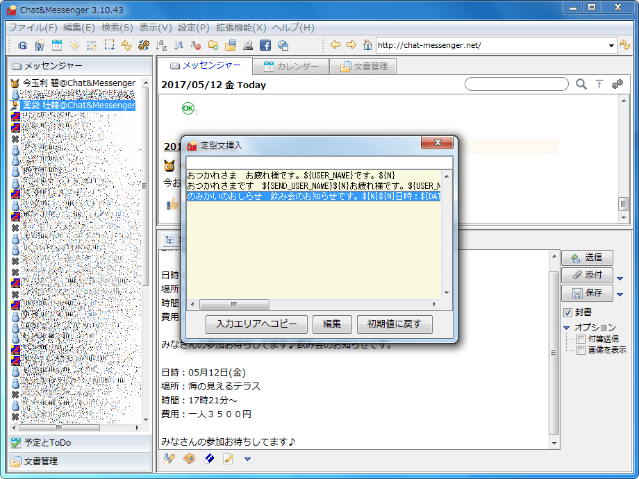
Task: Click the Facebook icon in the toolbar
Action: pos(265,45)
